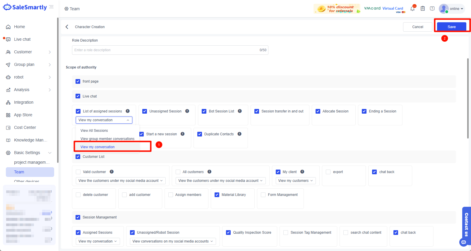Click the Contact us chat widget
The image size is (471, 251).
tap(466, 226)
